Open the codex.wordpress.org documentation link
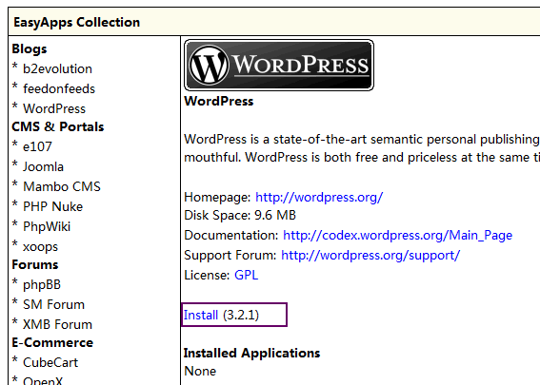 tap(397, 236)
